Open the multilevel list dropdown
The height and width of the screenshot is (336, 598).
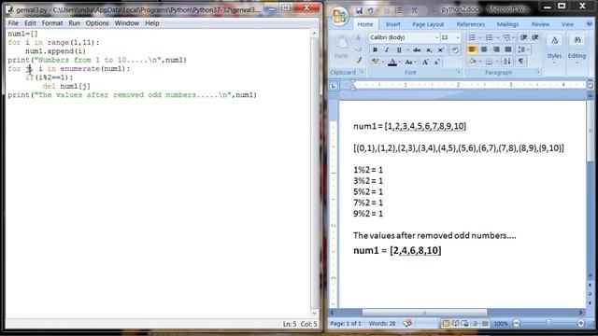point(508,37)
